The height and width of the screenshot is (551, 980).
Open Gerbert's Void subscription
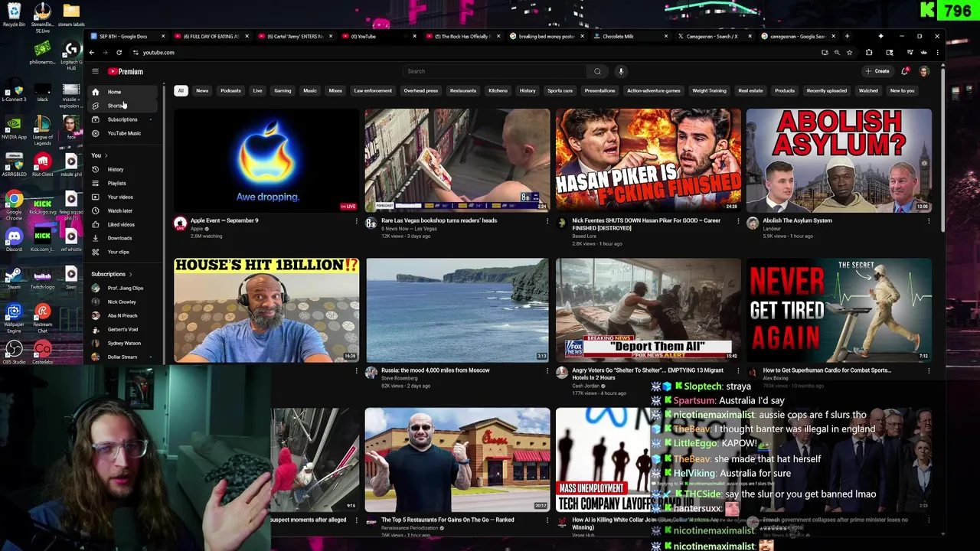122,329
